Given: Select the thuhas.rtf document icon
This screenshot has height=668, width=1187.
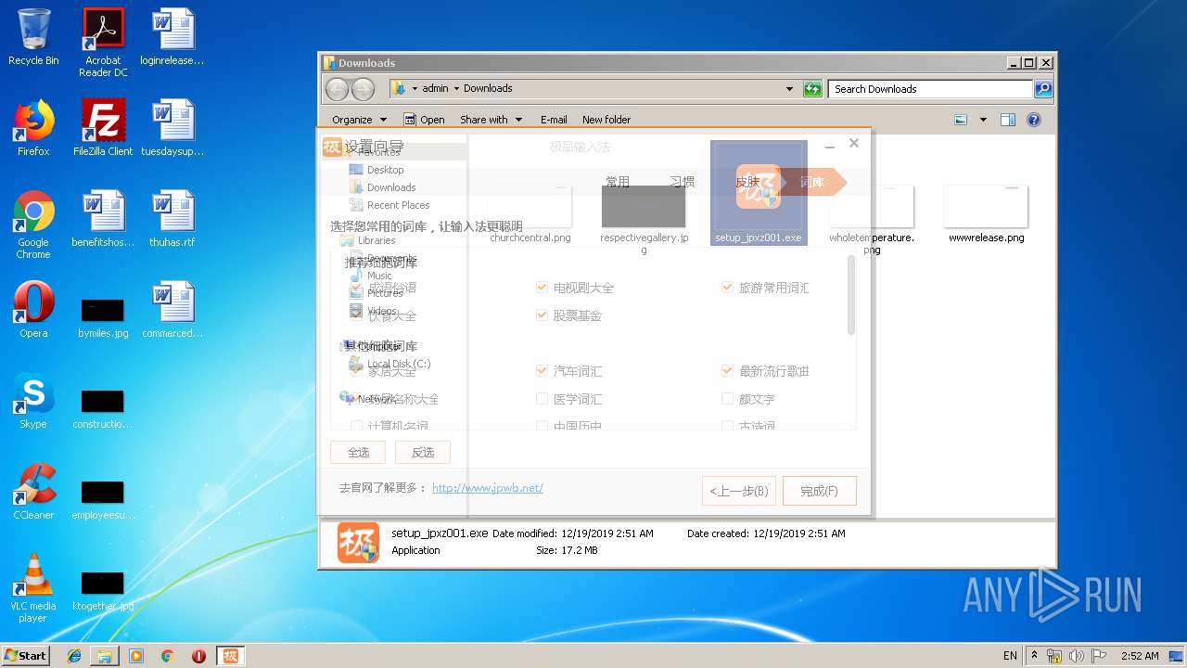Looking at the screenshot, I should tap(172, 219).
